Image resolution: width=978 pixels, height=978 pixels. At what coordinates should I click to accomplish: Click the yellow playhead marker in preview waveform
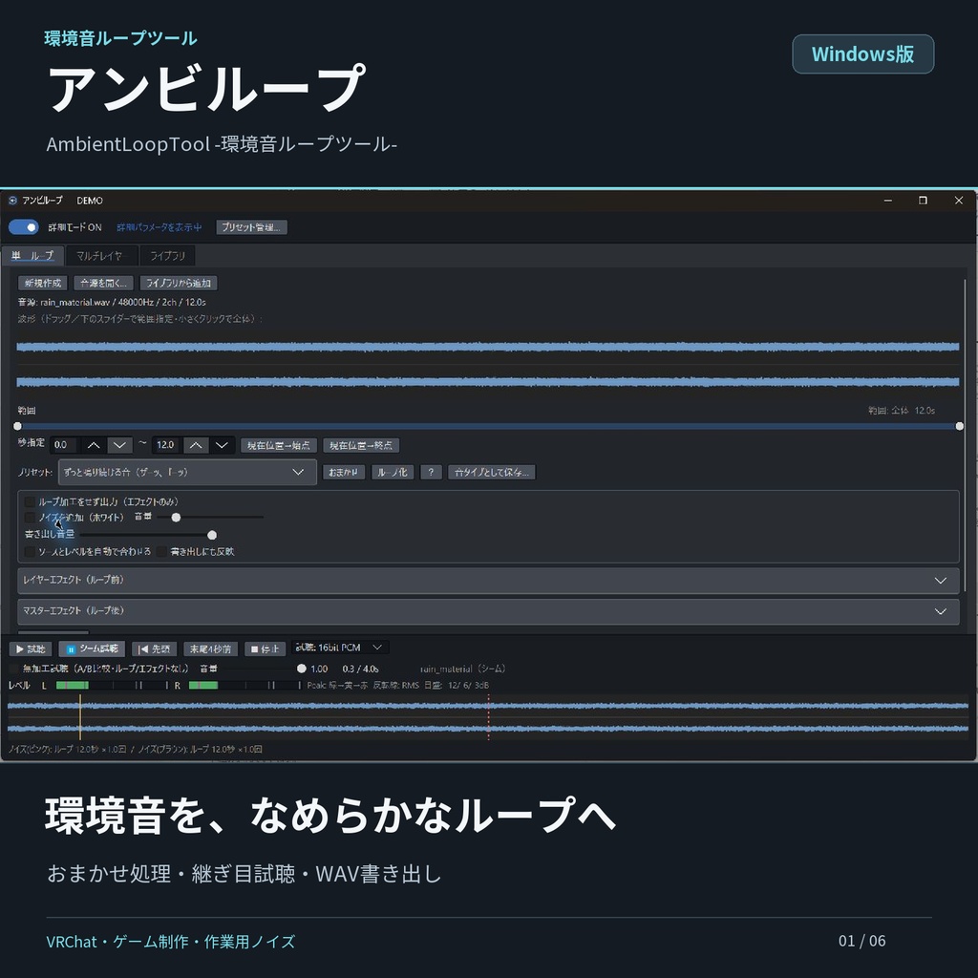pos(80,717)
